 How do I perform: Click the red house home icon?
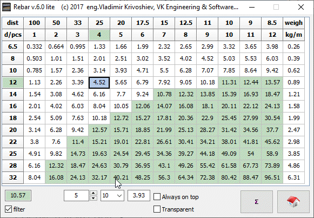tap(293, 202)
